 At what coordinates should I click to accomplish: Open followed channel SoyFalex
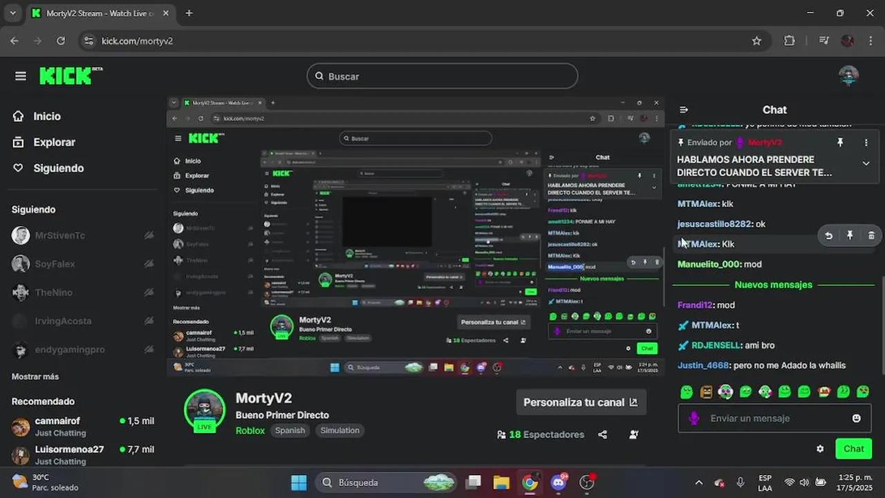[82, 264]
